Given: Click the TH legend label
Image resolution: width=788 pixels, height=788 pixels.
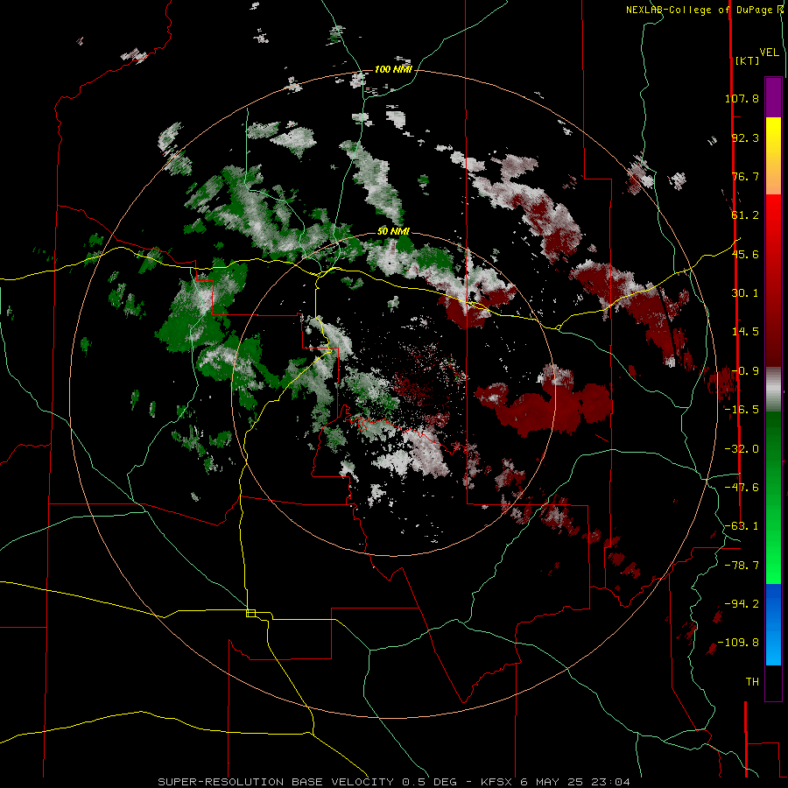Looking at the screenshot, I should pos(752,682).
